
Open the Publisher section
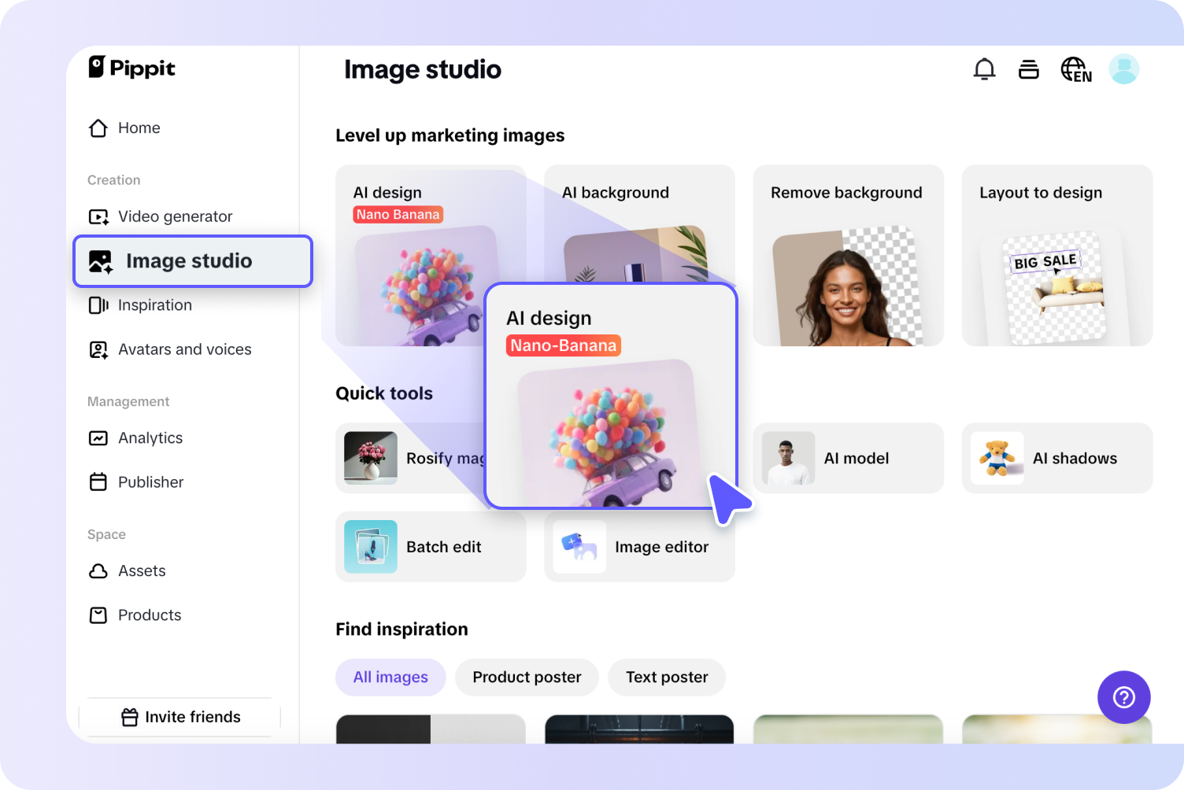pos(150,482)
